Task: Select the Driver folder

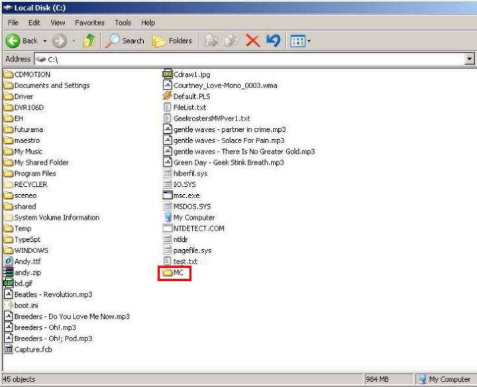Action: [19, 97]
